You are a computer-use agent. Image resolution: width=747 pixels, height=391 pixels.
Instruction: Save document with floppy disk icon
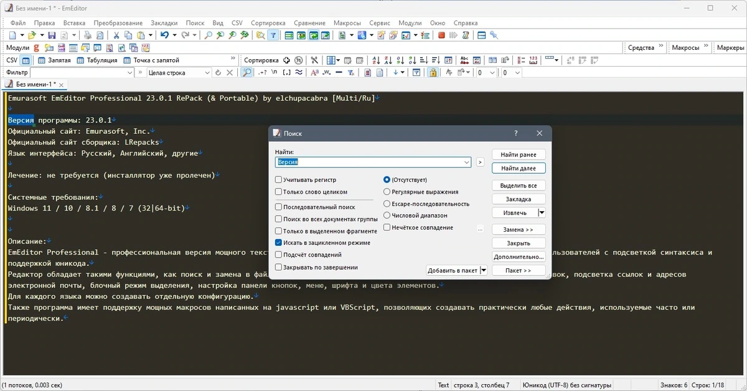[52, 35]
